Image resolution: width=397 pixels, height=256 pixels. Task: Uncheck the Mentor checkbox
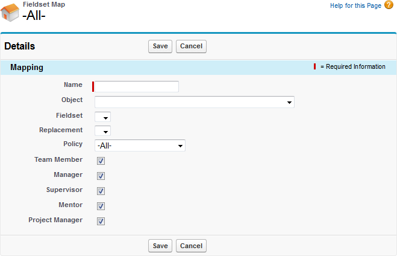pyautogui.click(x=101, y=206)
